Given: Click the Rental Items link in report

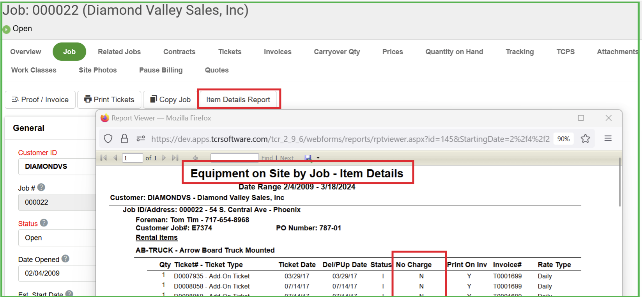Looking at the screenshot, I should coord(157,237).
